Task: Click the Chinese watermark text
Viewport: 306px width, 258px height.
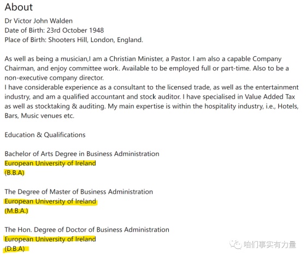Action: point(270,244)
